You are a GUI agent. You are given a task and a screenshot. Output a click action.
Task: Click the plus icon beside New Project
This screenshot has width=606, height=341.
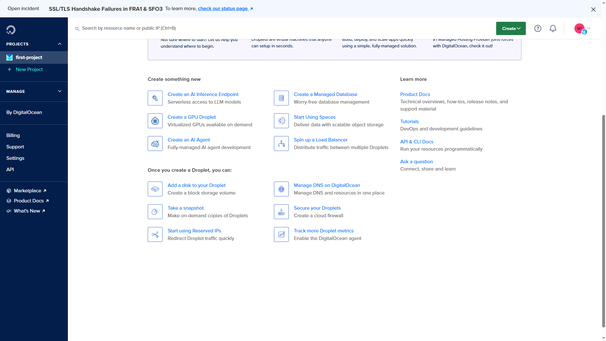coord(9,69)
